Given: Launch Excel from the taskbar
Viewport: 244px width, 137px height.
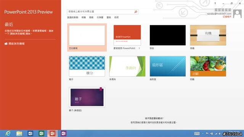Looking at the screenshot, I should (42, 134).
